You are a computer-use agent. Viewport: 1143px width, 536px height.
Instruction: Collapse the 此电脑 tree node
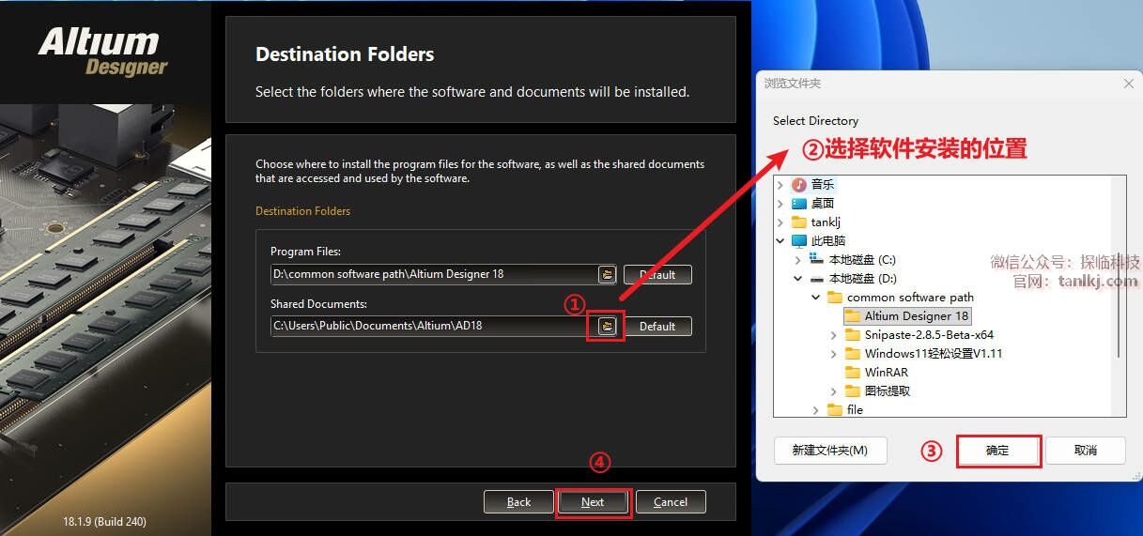coord(780,241)
